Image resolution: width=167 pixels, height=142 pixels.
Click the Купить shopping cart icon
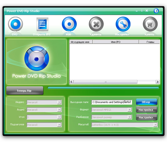pos(150,24)
